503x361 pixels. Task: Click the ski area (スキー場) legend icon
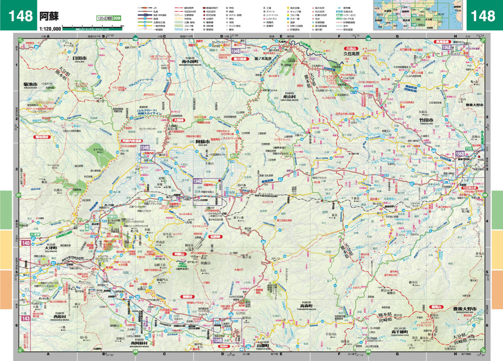click(x=288, y=19)
